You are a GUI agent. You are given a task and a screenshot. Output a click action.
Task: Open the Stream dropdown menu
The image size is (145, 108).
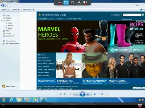point(15,10)
